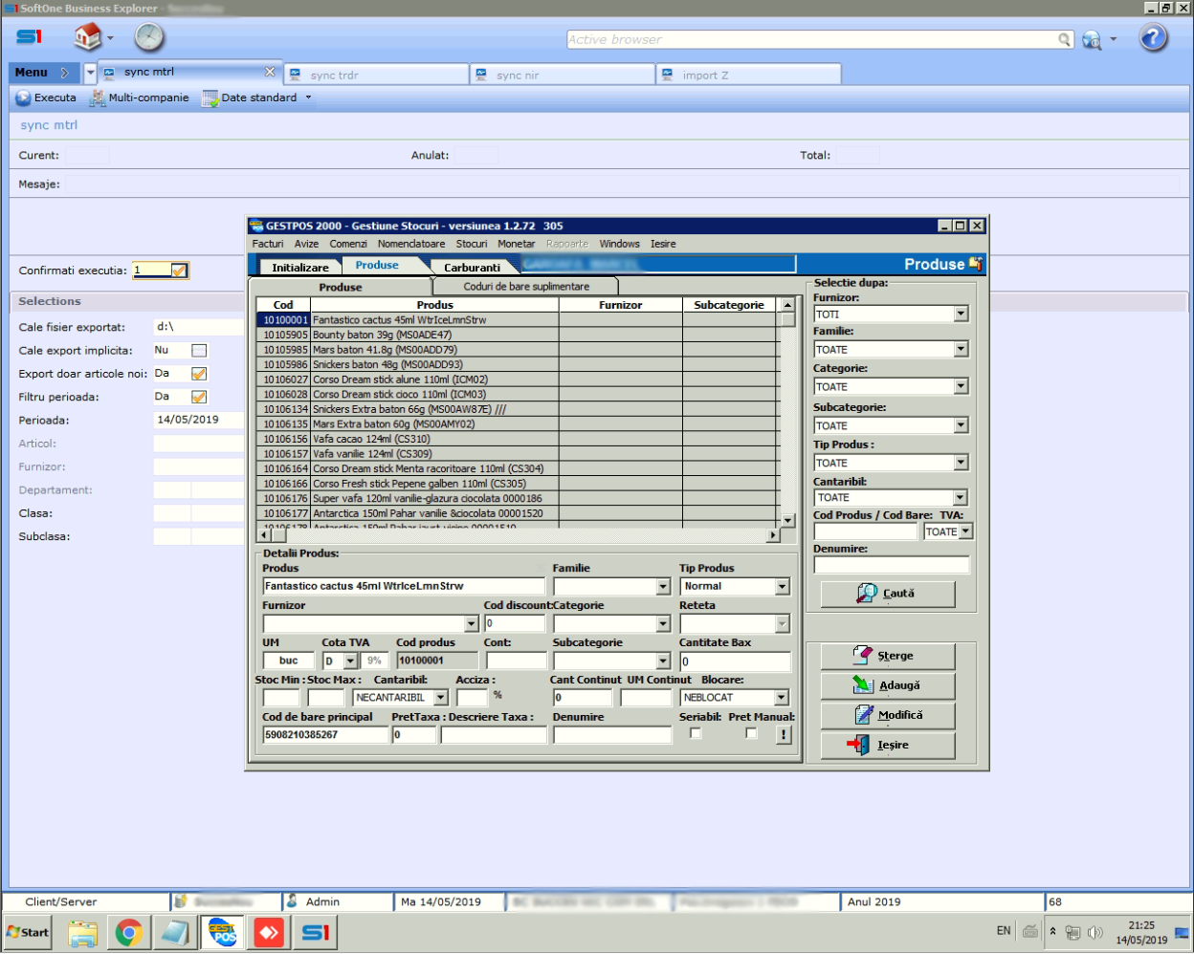The width and height of the screenshot is (1194, 954).
Task: Click the Iesire exit button
Action: coord(888,745)
